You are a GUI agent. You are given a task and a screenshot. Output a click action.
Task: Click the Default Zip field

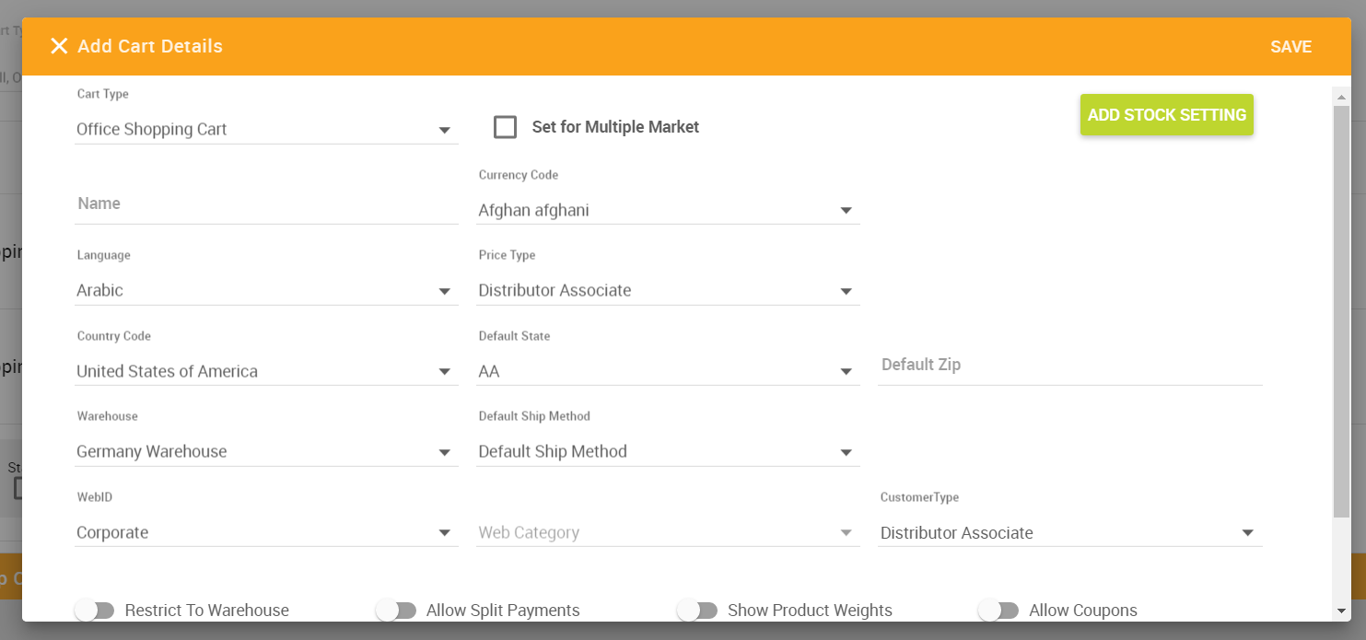click(x=1068, y=366)
